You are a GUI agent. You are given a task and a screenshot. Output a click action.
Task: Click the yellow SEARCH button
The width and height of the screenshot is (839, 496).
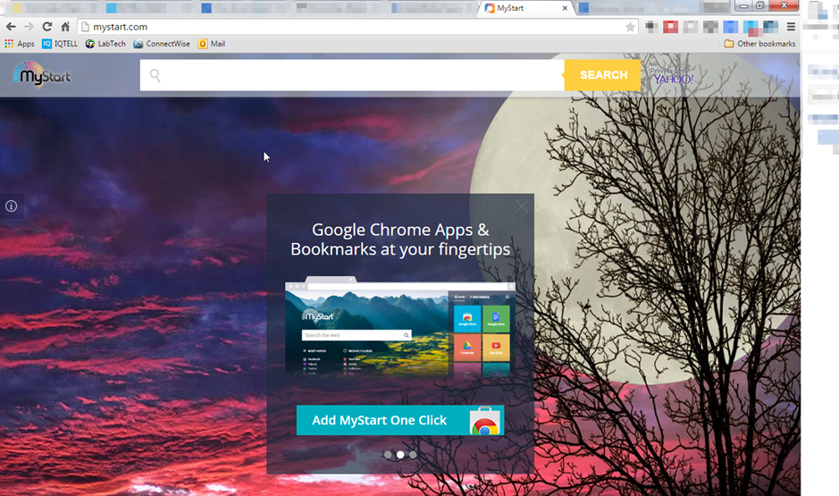(602, 75)
